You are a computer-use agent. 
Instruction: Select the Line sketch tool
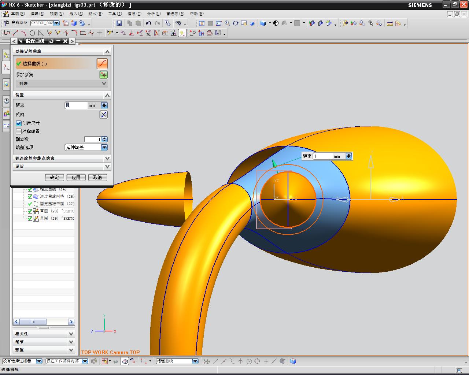point(15,33)
